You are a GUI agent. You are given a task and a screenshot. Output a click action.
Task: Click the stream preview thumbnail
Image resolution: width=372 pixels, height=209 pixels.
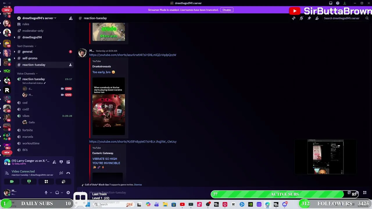tap(325, 157)
